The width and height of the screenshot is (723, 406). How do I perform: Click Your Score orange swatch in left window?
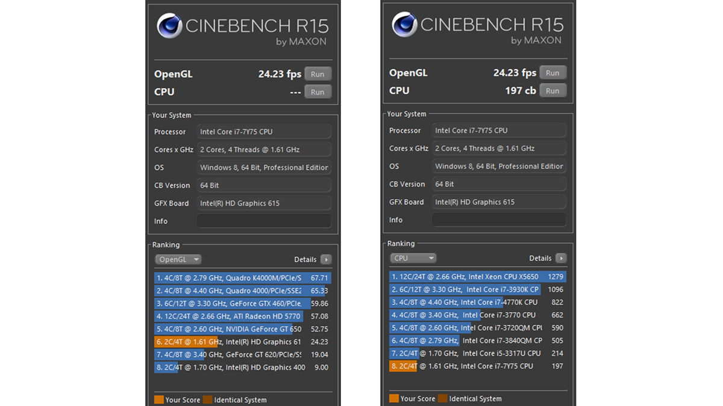pyautogui.click(x=158, y=399)
